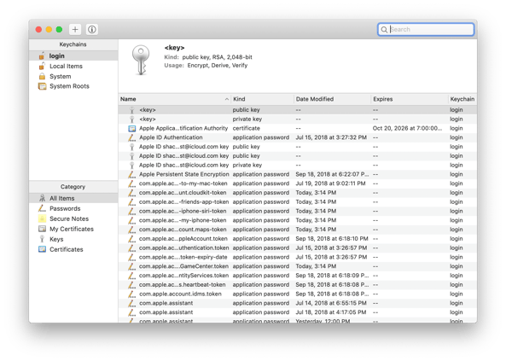Choose the Passwords category
Screen dimensions: 506x361
(73, 208)
